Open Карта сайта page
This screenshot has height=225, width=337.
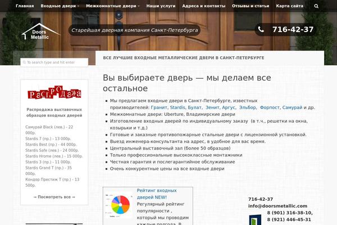[289, 6]
